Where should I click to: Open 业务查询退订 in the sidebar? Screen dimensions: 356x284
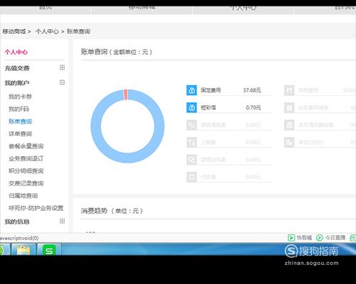click(26, 158)
